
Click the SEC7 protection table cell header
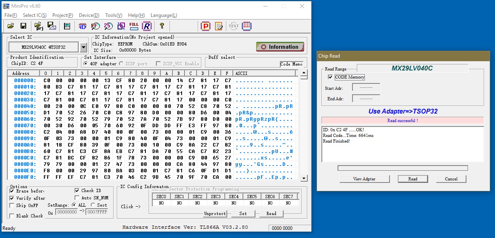pyautogui.click(x=288, y=197)
